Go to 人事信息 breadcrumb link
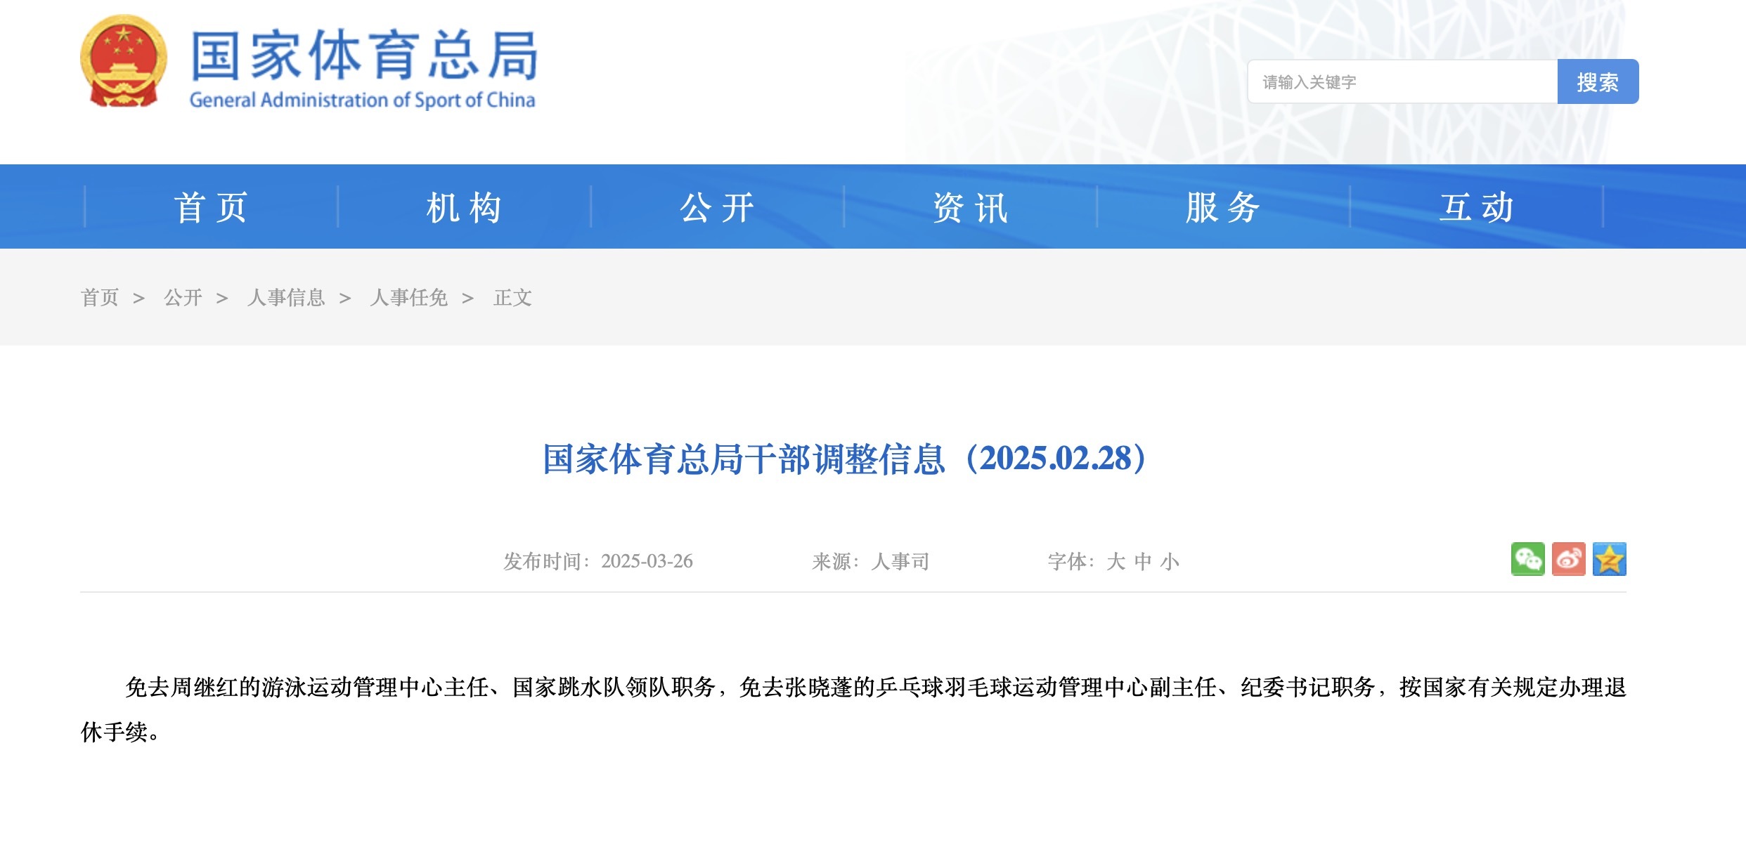 point(286,298)
